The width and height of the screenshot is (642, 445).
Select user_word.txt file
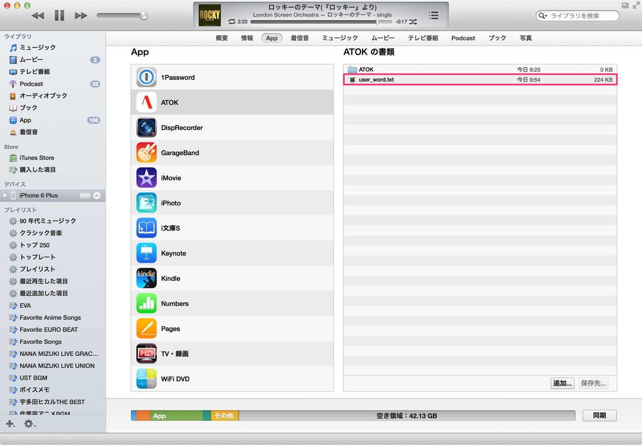(x=480, y=79)
